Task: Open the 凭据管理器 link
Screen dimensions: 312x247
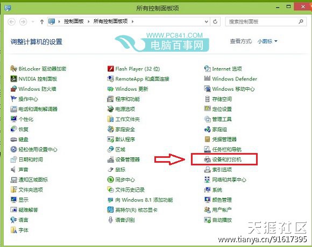Action: tap(224, 139)
